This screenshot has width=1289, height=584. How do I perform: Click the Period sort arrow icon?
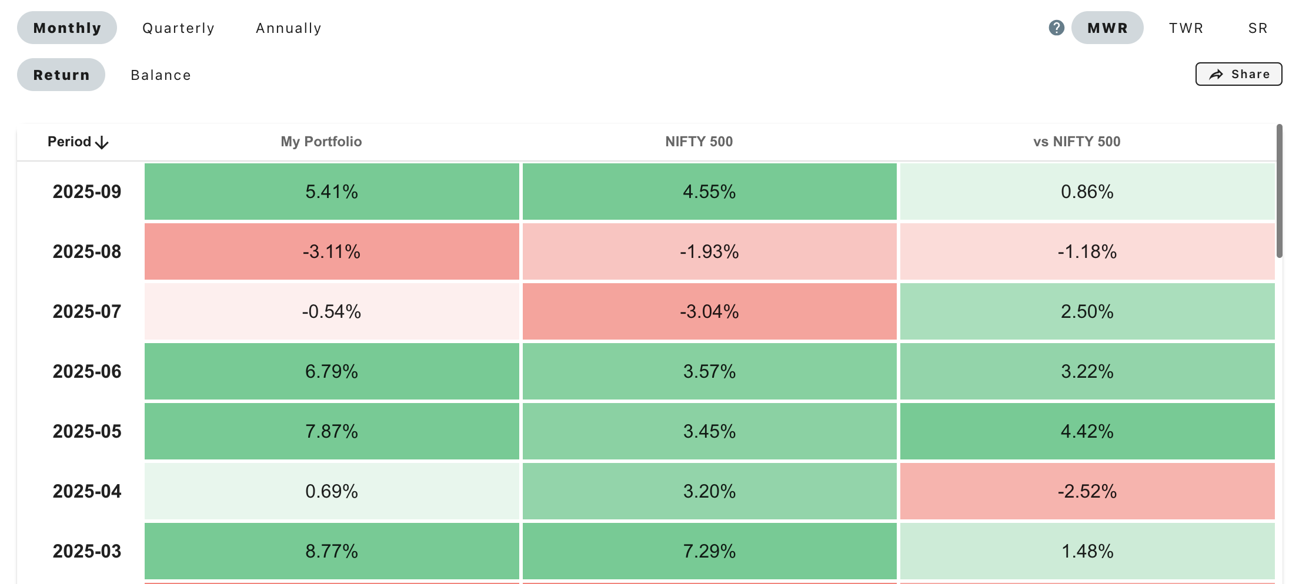tap(102, 142)
